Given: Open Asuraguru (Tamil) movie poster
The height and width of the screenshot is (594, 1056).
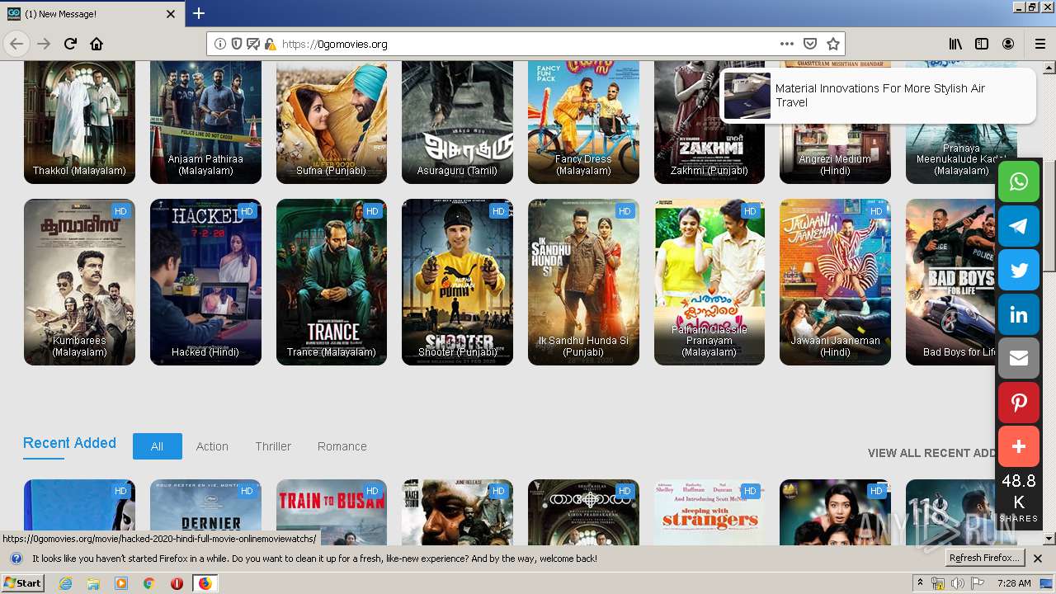Looking at the screenshot, I should (x=457, y=121).
